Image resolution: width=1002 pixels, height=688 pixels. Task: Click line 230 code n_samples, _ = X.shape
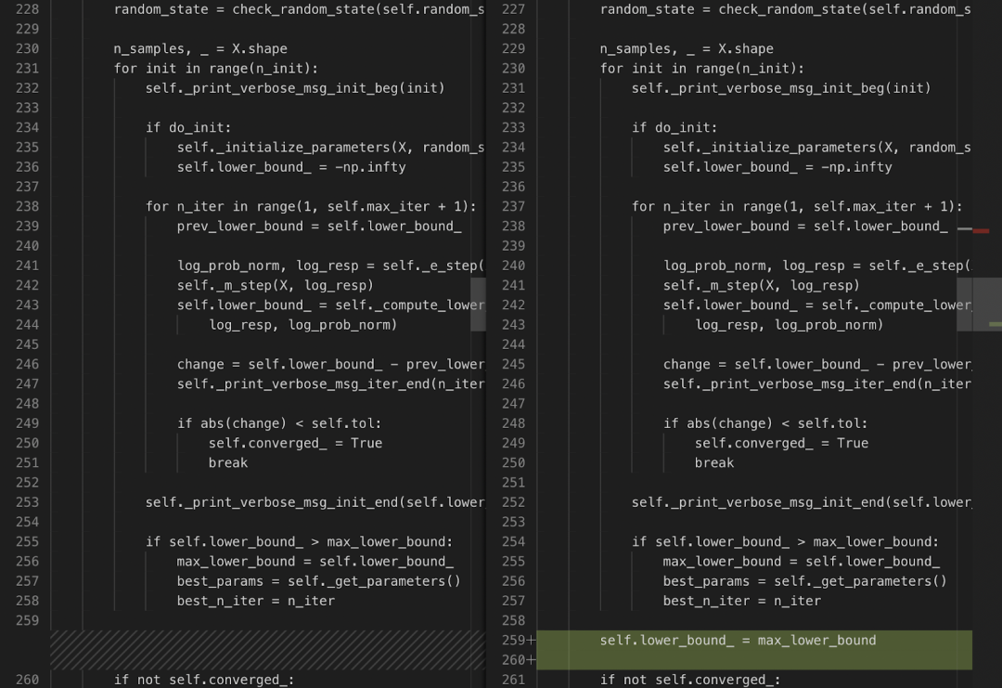point(200,48)
